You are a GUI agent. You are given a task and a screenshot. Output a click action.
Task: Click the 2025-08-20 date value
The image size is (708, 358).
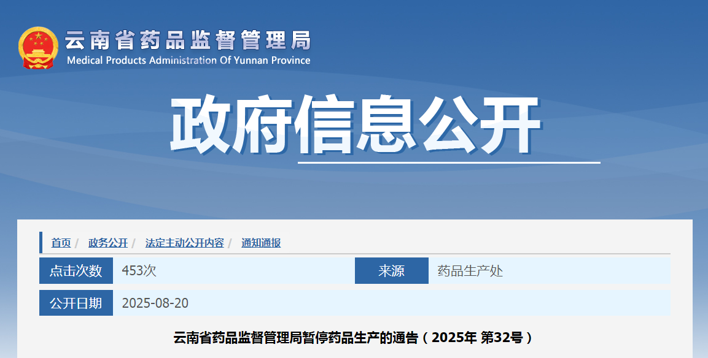pyautogui.click(x=155, y=303)
